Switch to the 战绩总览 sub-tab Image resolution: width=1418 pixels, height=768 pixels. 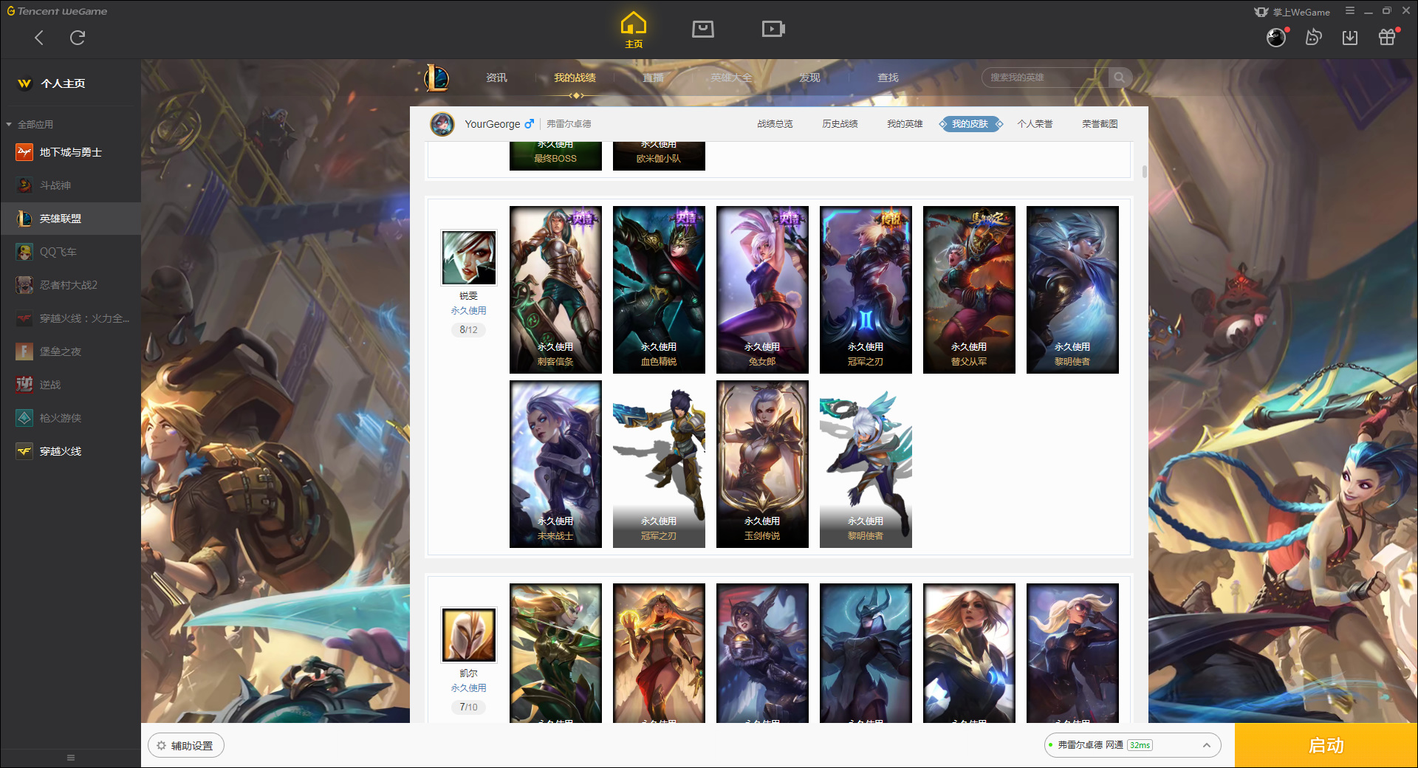tap(775, 124)
